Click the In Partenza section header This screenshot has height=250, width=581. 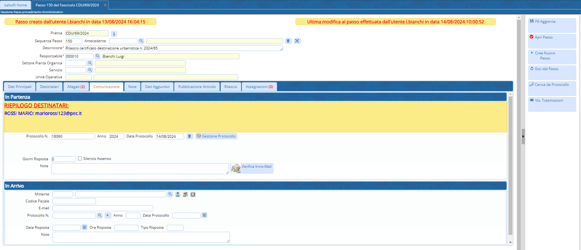[x=255, y=97]
